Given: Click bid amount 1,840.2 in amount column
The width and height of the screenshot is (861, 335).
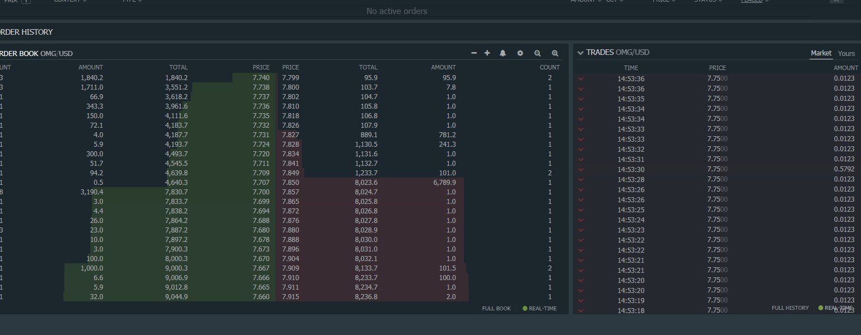Looking at the screenshot, I should (91, 78).
